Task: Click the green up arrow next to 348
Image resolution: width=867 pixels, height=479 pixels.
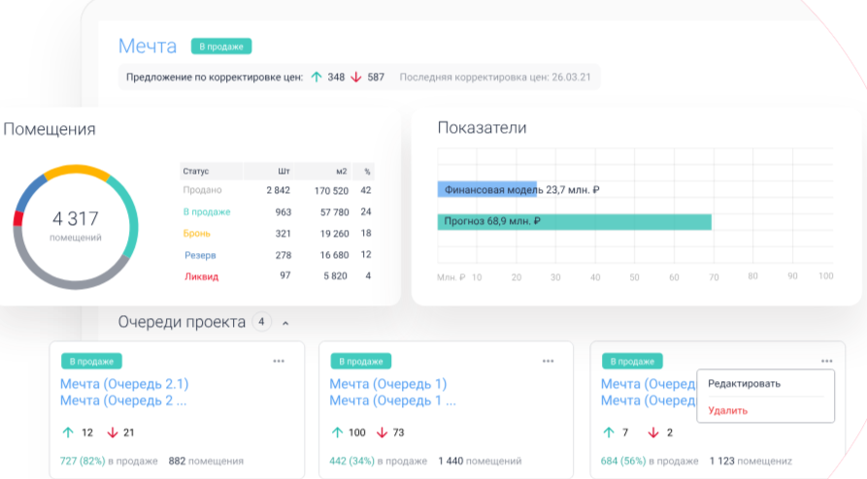Action: click(x=317, y=78)
